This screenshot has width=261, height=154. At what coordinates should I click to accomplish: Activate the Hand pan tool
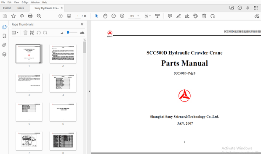pyautogui.click(x=105, y=16)
